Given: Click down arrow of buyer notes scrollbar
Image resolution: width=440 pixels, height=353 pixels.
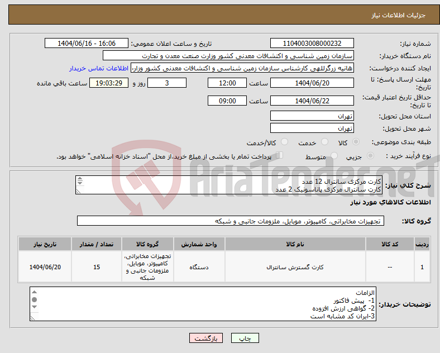Looking at the screenshot, I should [x=34, y=307].
